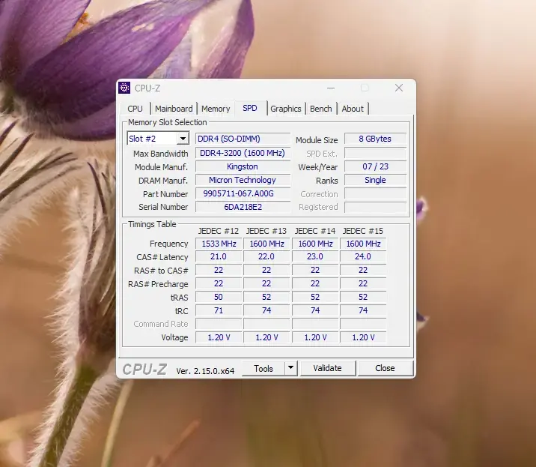Select the Kingston manufacturer value

tap(243, 166)
